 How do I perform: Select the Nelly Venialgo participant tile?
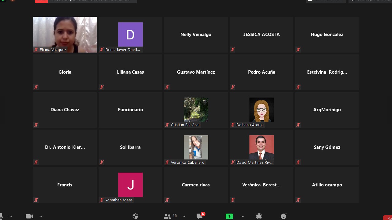click(196, 35)
